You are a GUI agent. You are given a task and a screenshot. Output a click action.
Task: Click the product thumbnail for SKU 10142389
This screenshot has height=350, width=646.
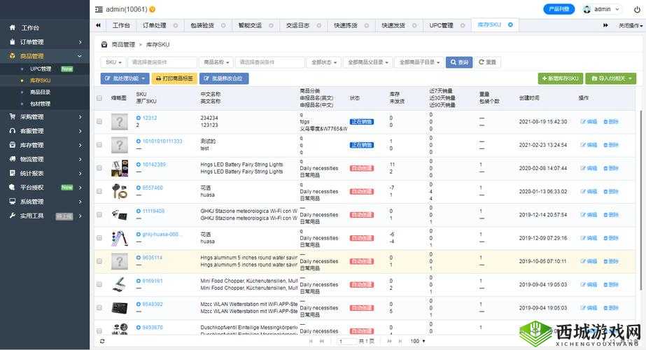[x=120, y=168]
